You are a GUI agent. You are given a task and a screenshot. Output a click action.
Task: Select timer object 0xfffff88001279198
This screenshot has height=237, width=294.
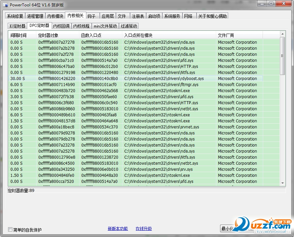coord(57,72)
